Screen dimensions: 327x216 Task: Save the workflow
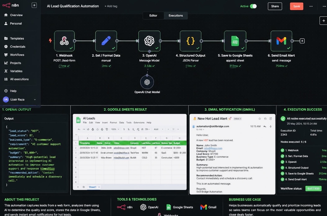click(x=296, y=6)
